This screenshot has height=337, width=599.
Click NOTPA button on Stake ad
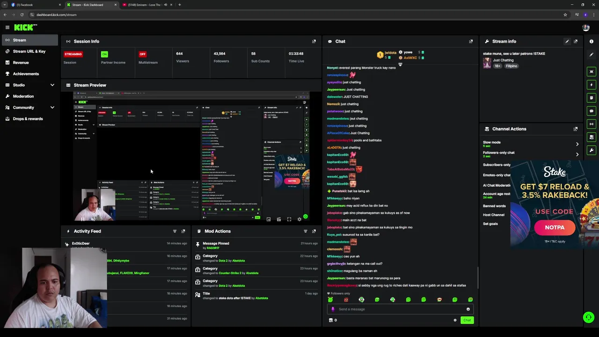555,227
